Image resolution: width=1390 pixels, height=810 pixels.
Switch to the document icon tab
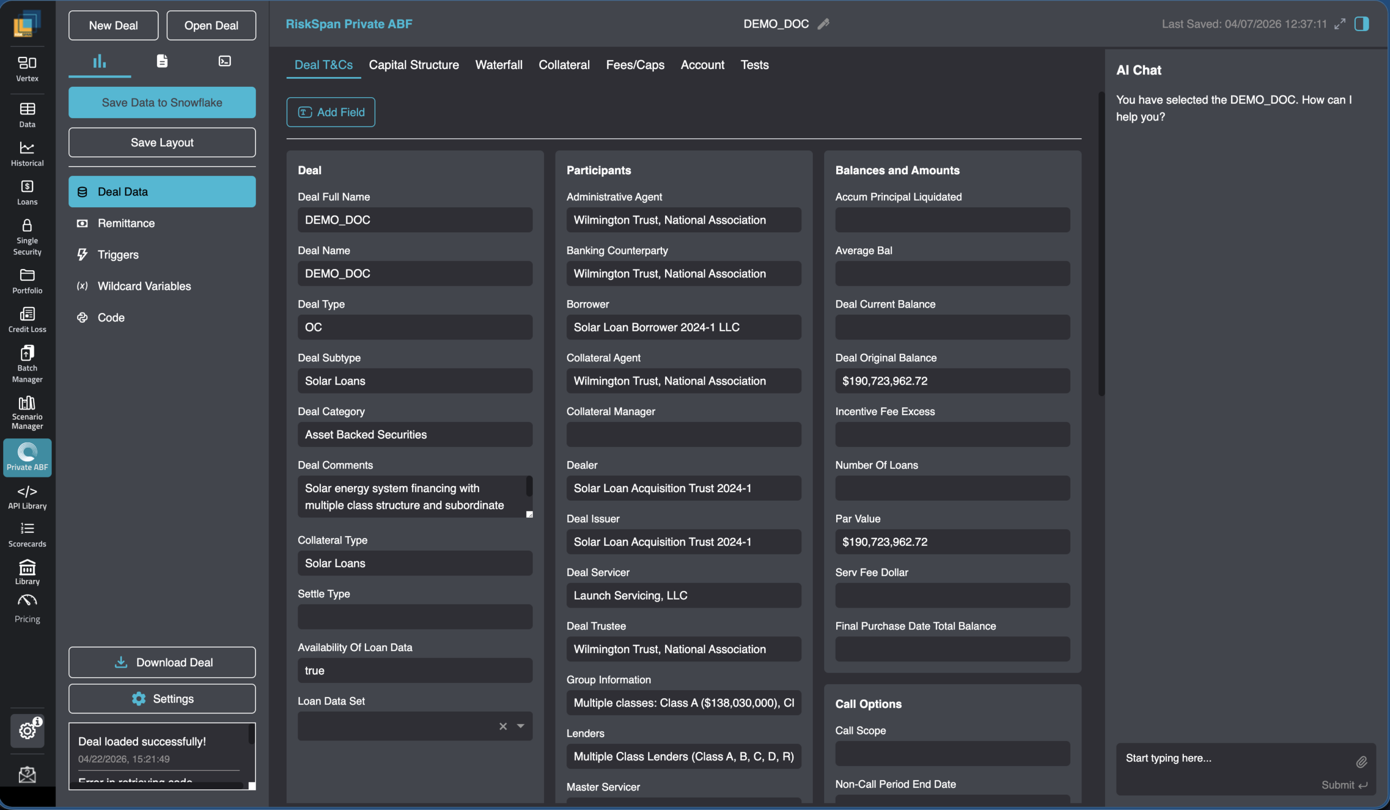162,61
